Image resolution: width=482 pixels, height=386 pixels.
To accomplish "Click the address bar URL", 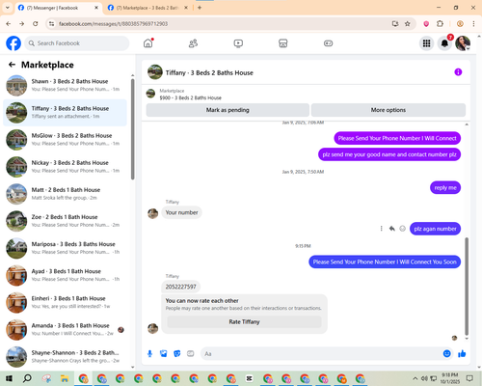I will pos(113,24).
